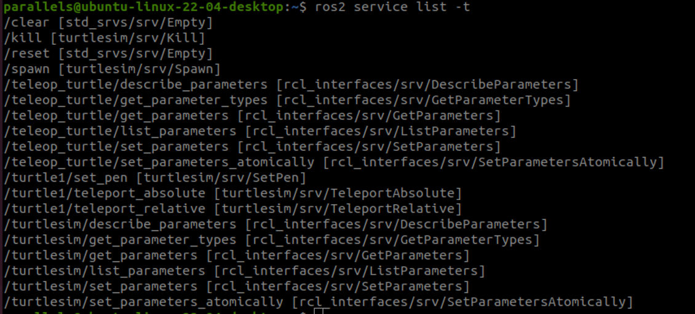Click the terminal cursor at the bottom prompt
Viewport: 695px width, 314px height.
pos(317,312)
